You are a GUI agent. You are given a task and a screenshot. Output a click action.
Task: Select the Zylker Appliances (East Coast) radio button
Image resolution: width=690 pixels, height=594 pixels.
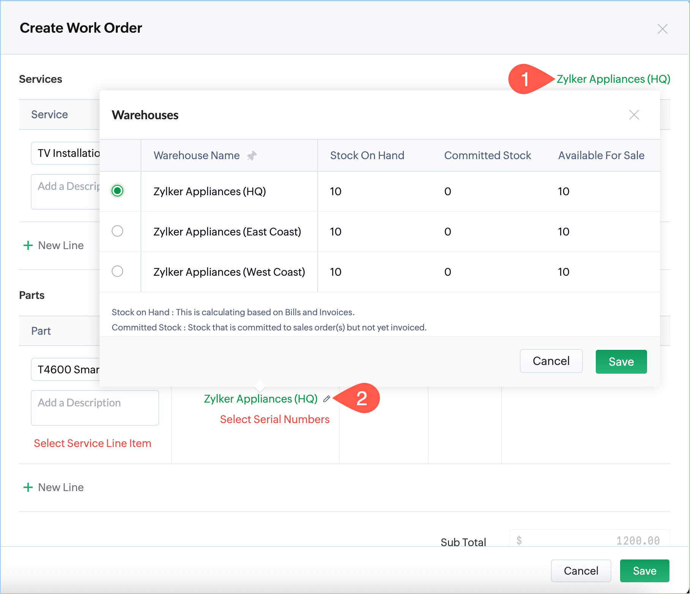coord(117,231)
